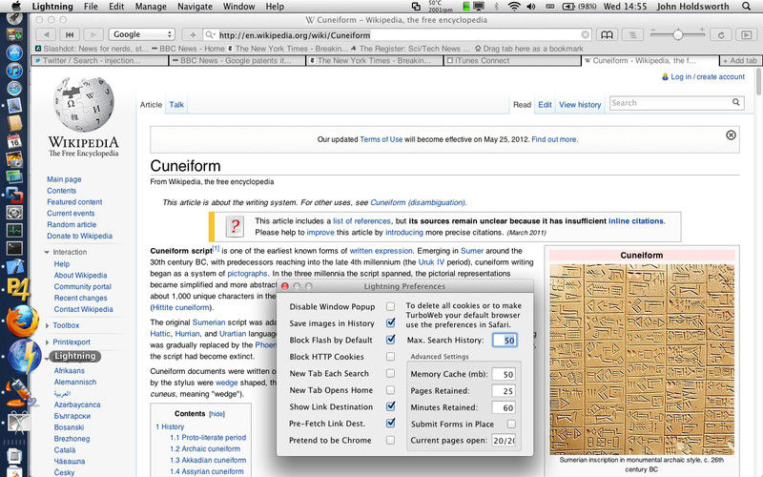Hide the Contents table via [hide]
Image resolution: width=763 pixels, height=477 pixels.
pos(217,414)
